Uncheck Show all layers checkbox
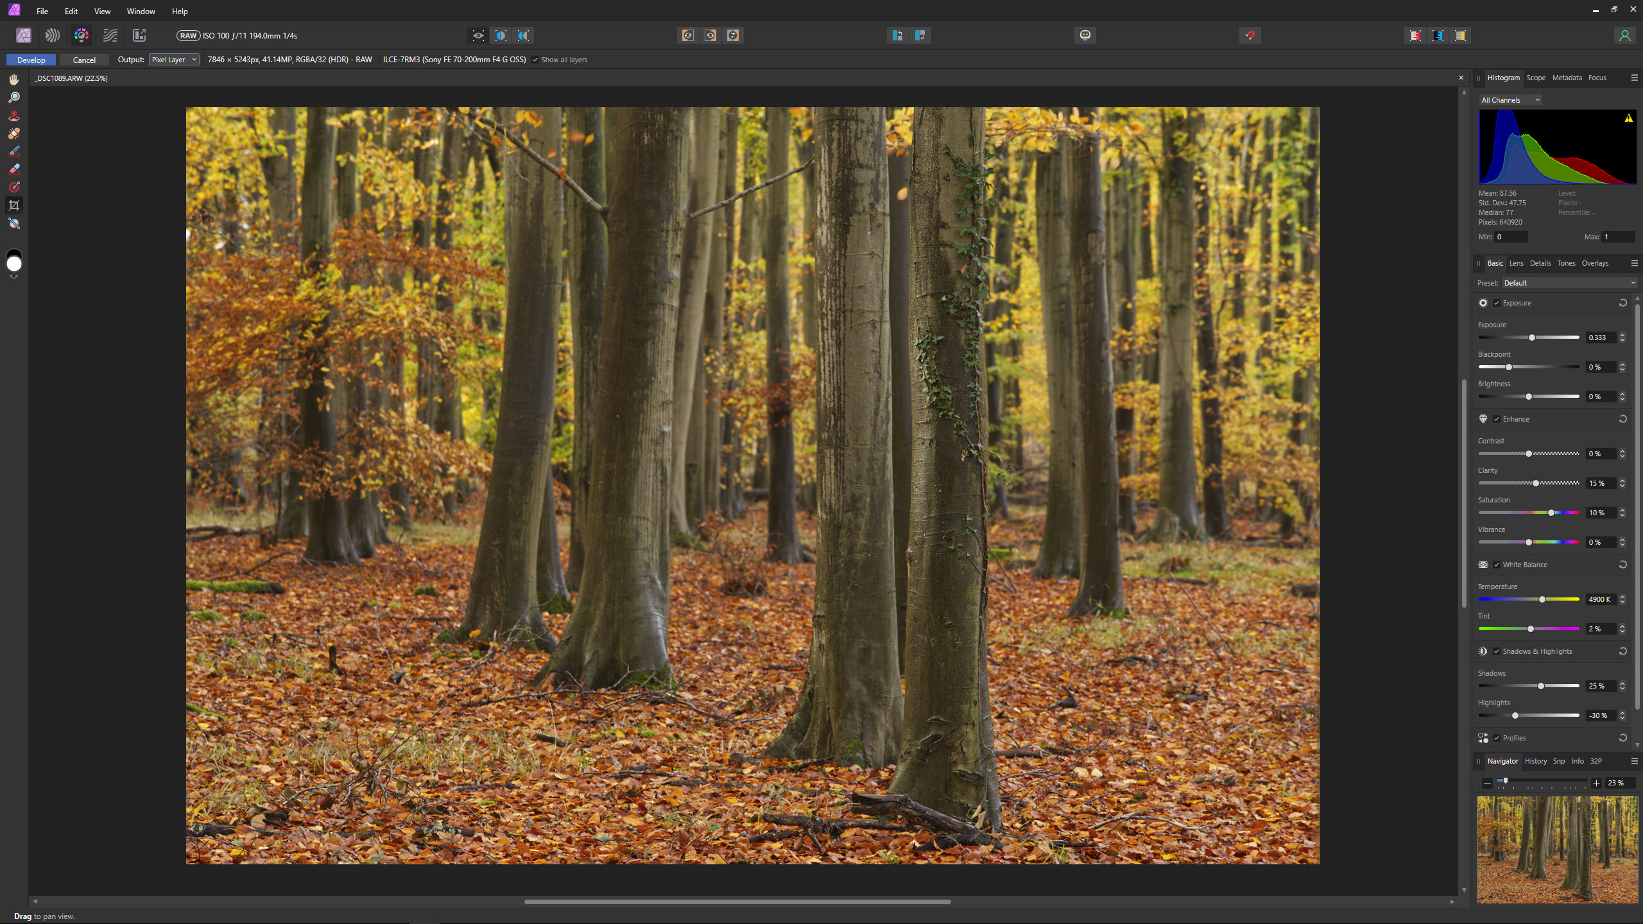This screenshot has width=1643, height=924. tap(535, 60)
